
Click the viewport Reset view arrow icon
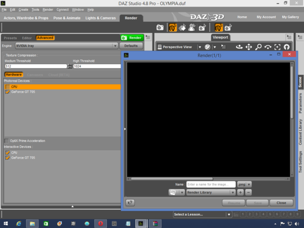tap(287, 47)
